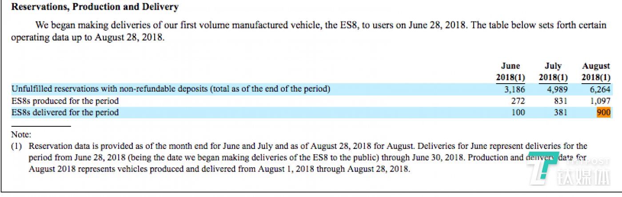The height and width of the screenshot is (197, 622).
Task: Select the July 2018(1) column header
Action: [x=553, y=72]
